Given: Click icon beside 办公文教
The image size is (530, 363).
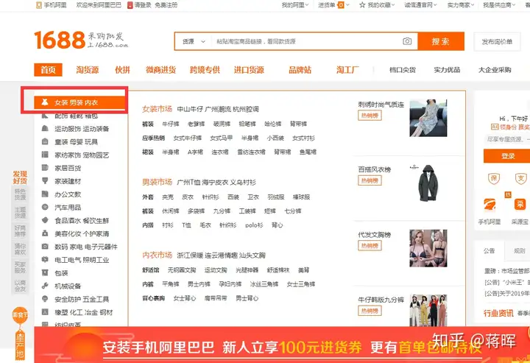Looking at the screenshot, I should 45,194.
